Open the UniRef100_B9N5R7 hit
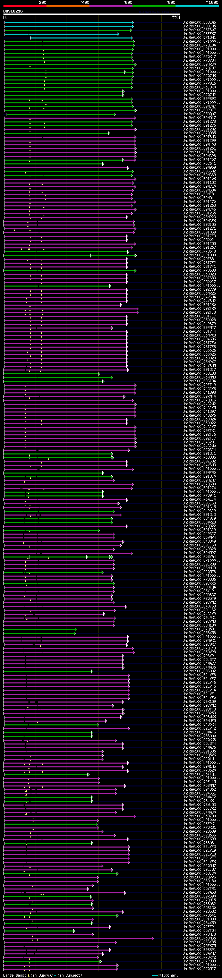The width and height of the screenshot is (222, 978). tap(199, 553)
